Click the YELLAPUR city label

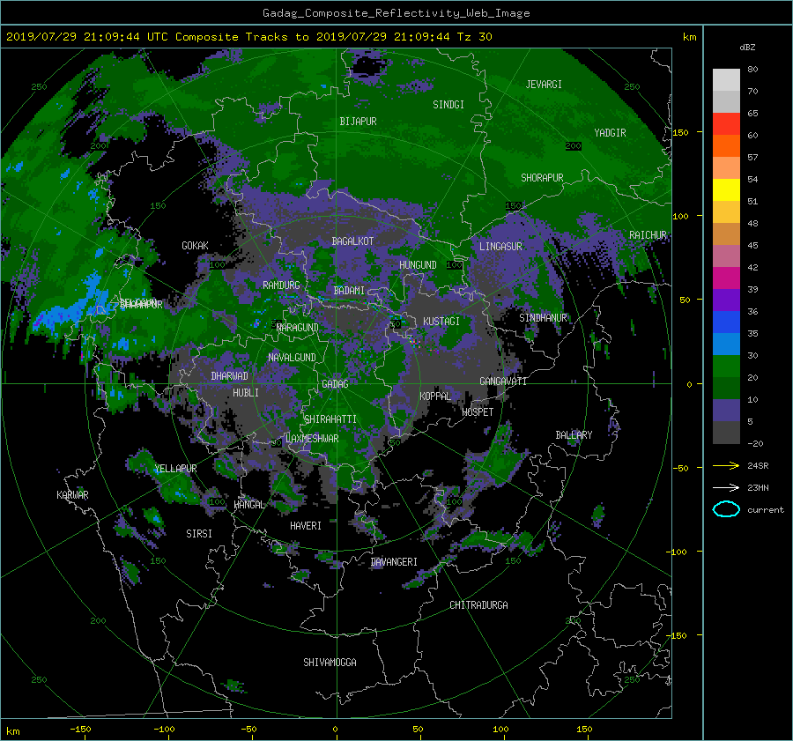(x=175, y=469)
